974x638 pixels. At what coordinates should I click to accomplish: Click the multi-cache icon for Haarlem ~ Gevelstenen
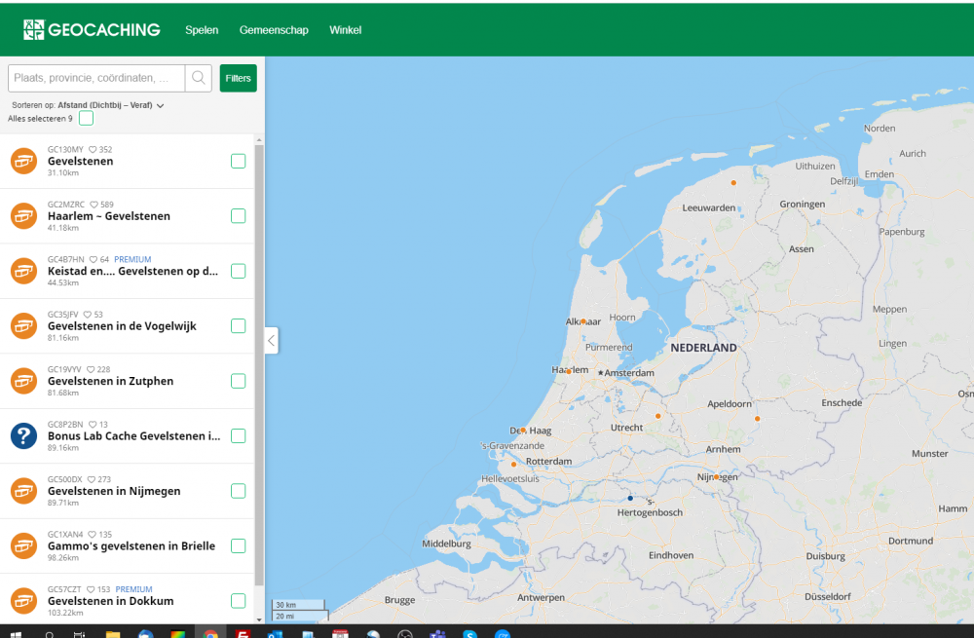pyautogui.click(x=23, y=216)
